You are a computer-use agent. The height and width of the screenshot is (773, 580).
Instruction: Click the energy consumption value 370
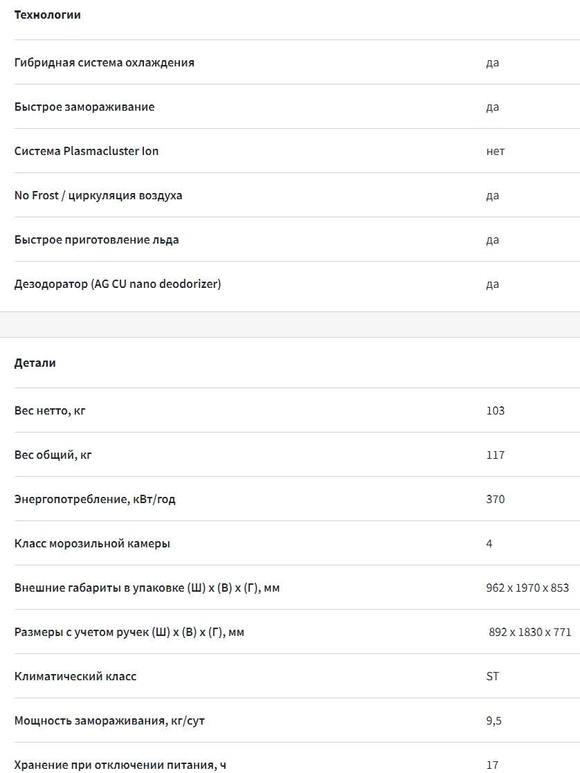tap(495, 499)
